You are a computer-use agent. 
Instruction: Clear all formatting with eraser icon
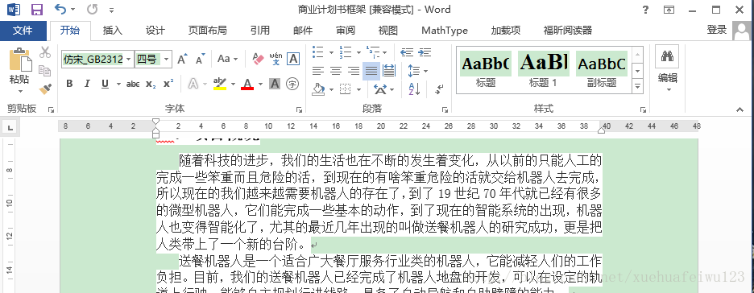[x=259, y=59]
